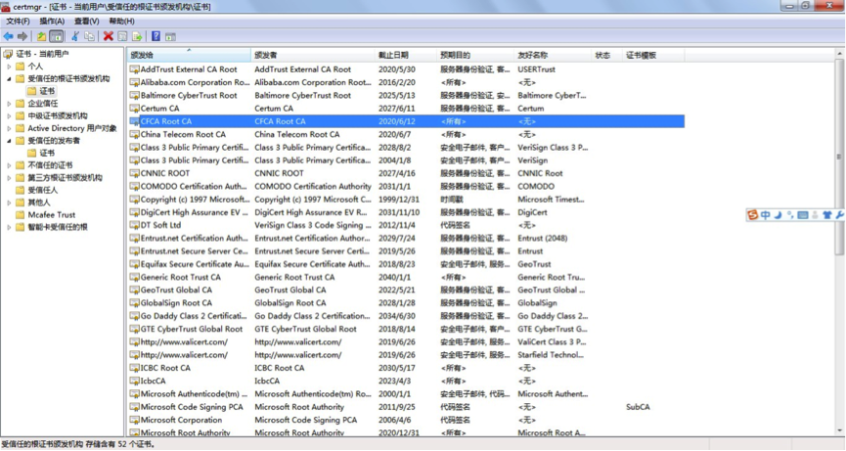Toggle the action pane toolbar icon

170,36
